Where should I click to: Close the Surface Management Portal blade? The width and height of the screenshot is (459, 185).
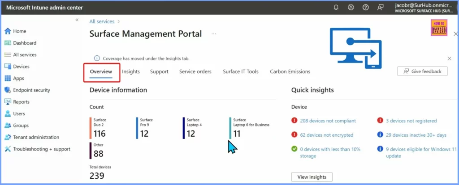(x=455, y=34)
